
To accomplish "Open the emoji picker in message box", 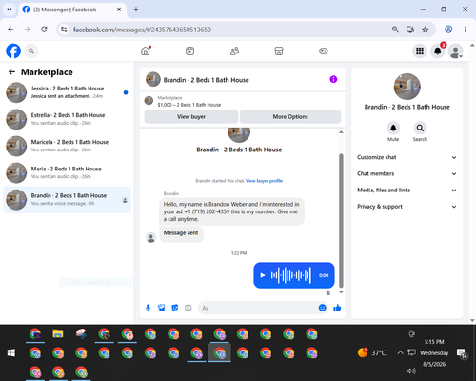I will [x=322, y=308].
